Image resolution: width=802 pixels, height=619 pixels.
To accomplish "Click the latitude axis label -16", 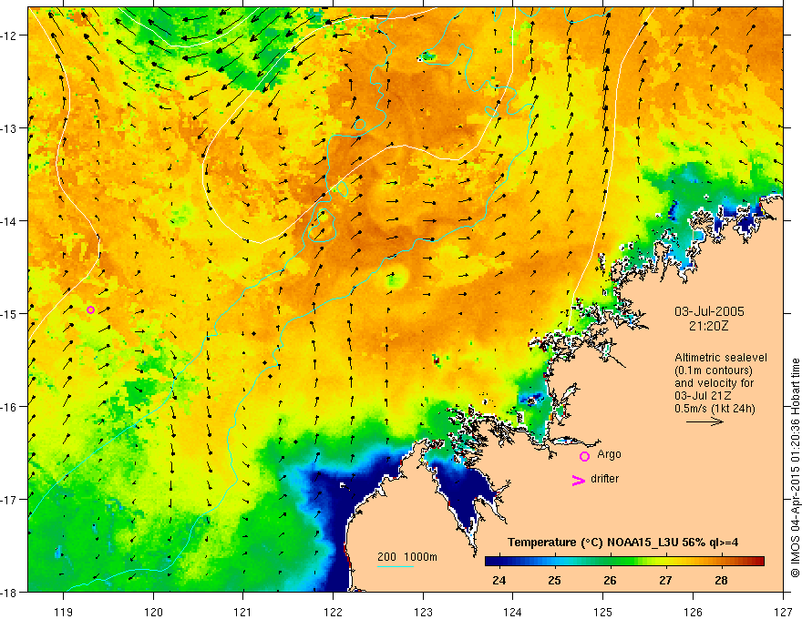I will (x=9, y=407).
